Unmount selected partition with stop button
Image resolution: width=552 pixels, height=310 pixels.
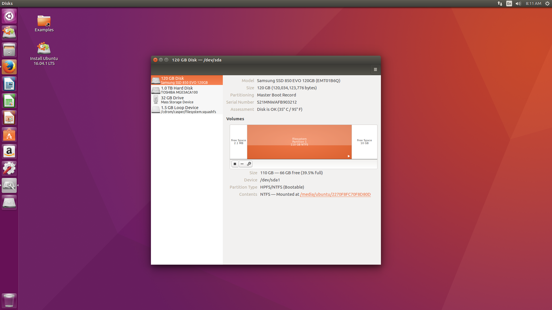[x=235, y=164]
